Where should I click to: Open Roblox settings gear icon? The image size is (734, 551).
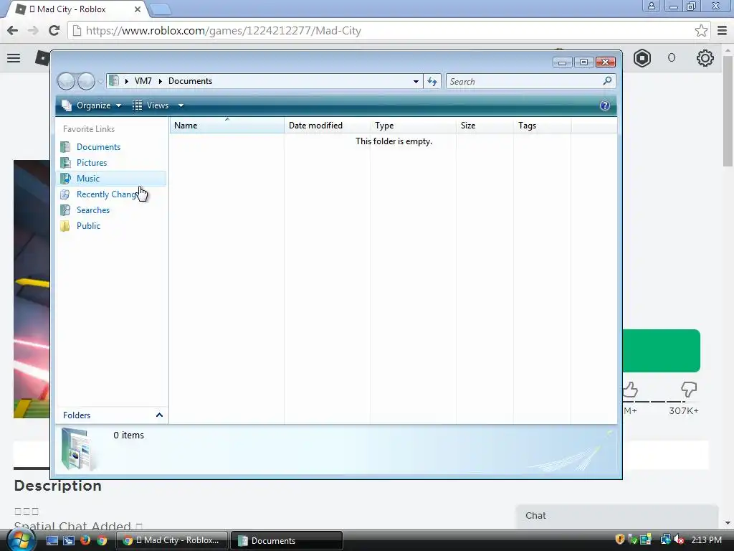coord(705,58)
